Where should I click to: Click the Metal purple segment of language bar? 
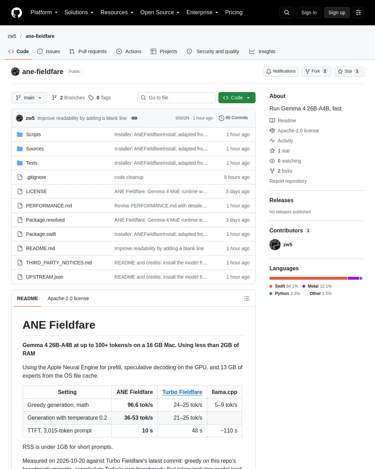(353, 278)
